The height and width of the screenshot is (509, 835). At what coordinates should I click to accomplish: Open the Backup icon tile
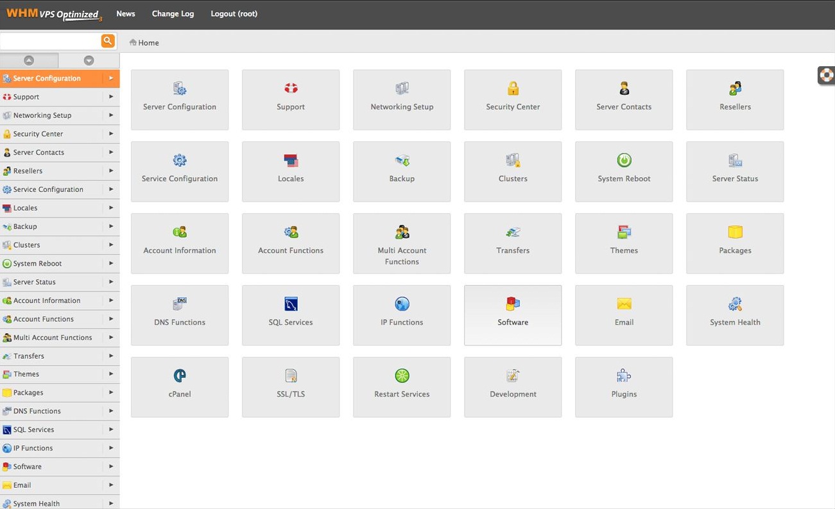click(401, 171)
